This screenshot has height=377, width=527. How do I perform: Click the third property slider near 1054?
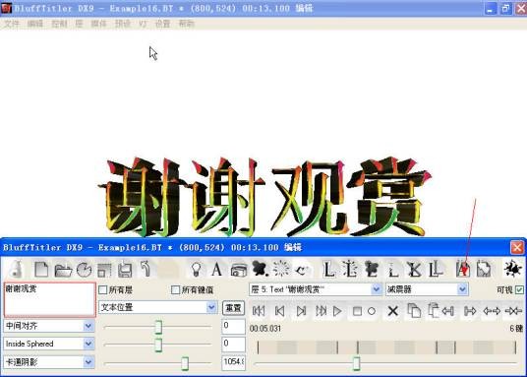(x=185, y=363)
